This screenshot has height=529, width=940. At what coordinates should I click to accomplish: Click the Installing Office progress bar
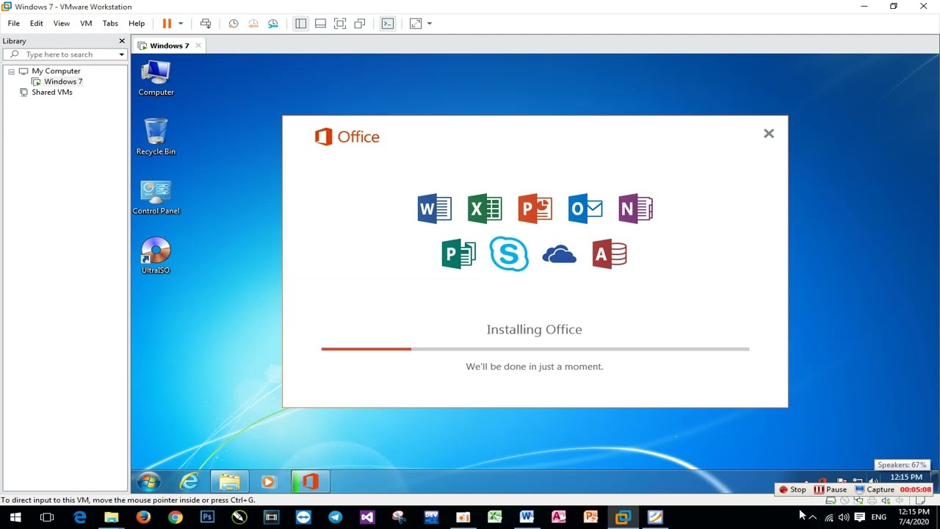[535, 349]
